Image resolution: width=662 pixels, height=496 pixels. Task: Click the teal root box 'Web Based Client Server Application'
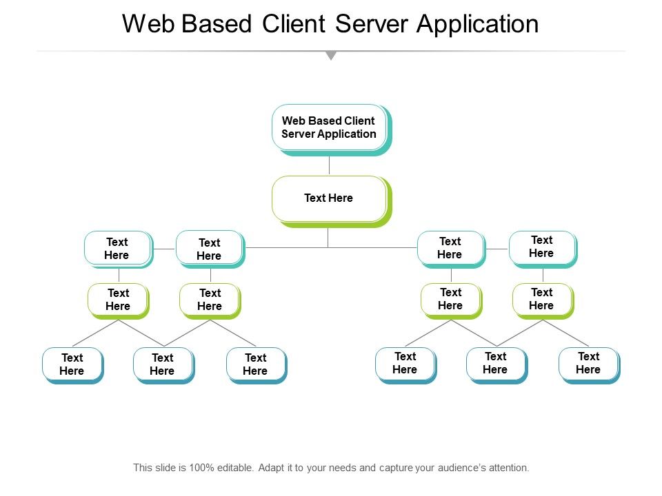click(x=332, y=130)
